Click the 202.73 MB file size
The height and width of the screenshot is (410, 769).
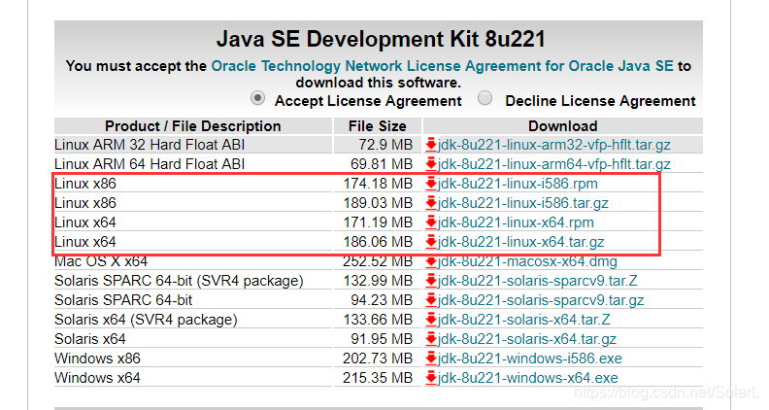click(x=378, y=359)
